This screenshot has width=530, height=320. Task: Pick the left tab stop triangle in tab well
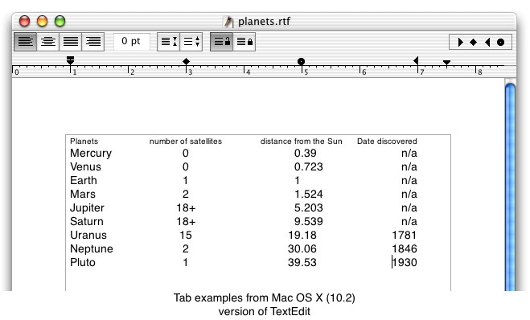point(460,43)
